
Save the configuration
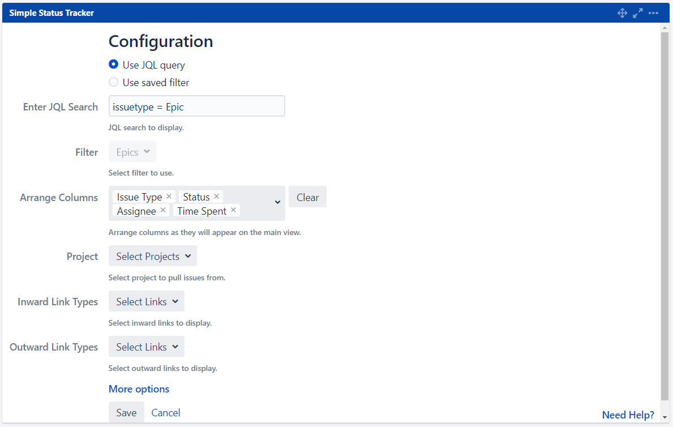(126, 412)
